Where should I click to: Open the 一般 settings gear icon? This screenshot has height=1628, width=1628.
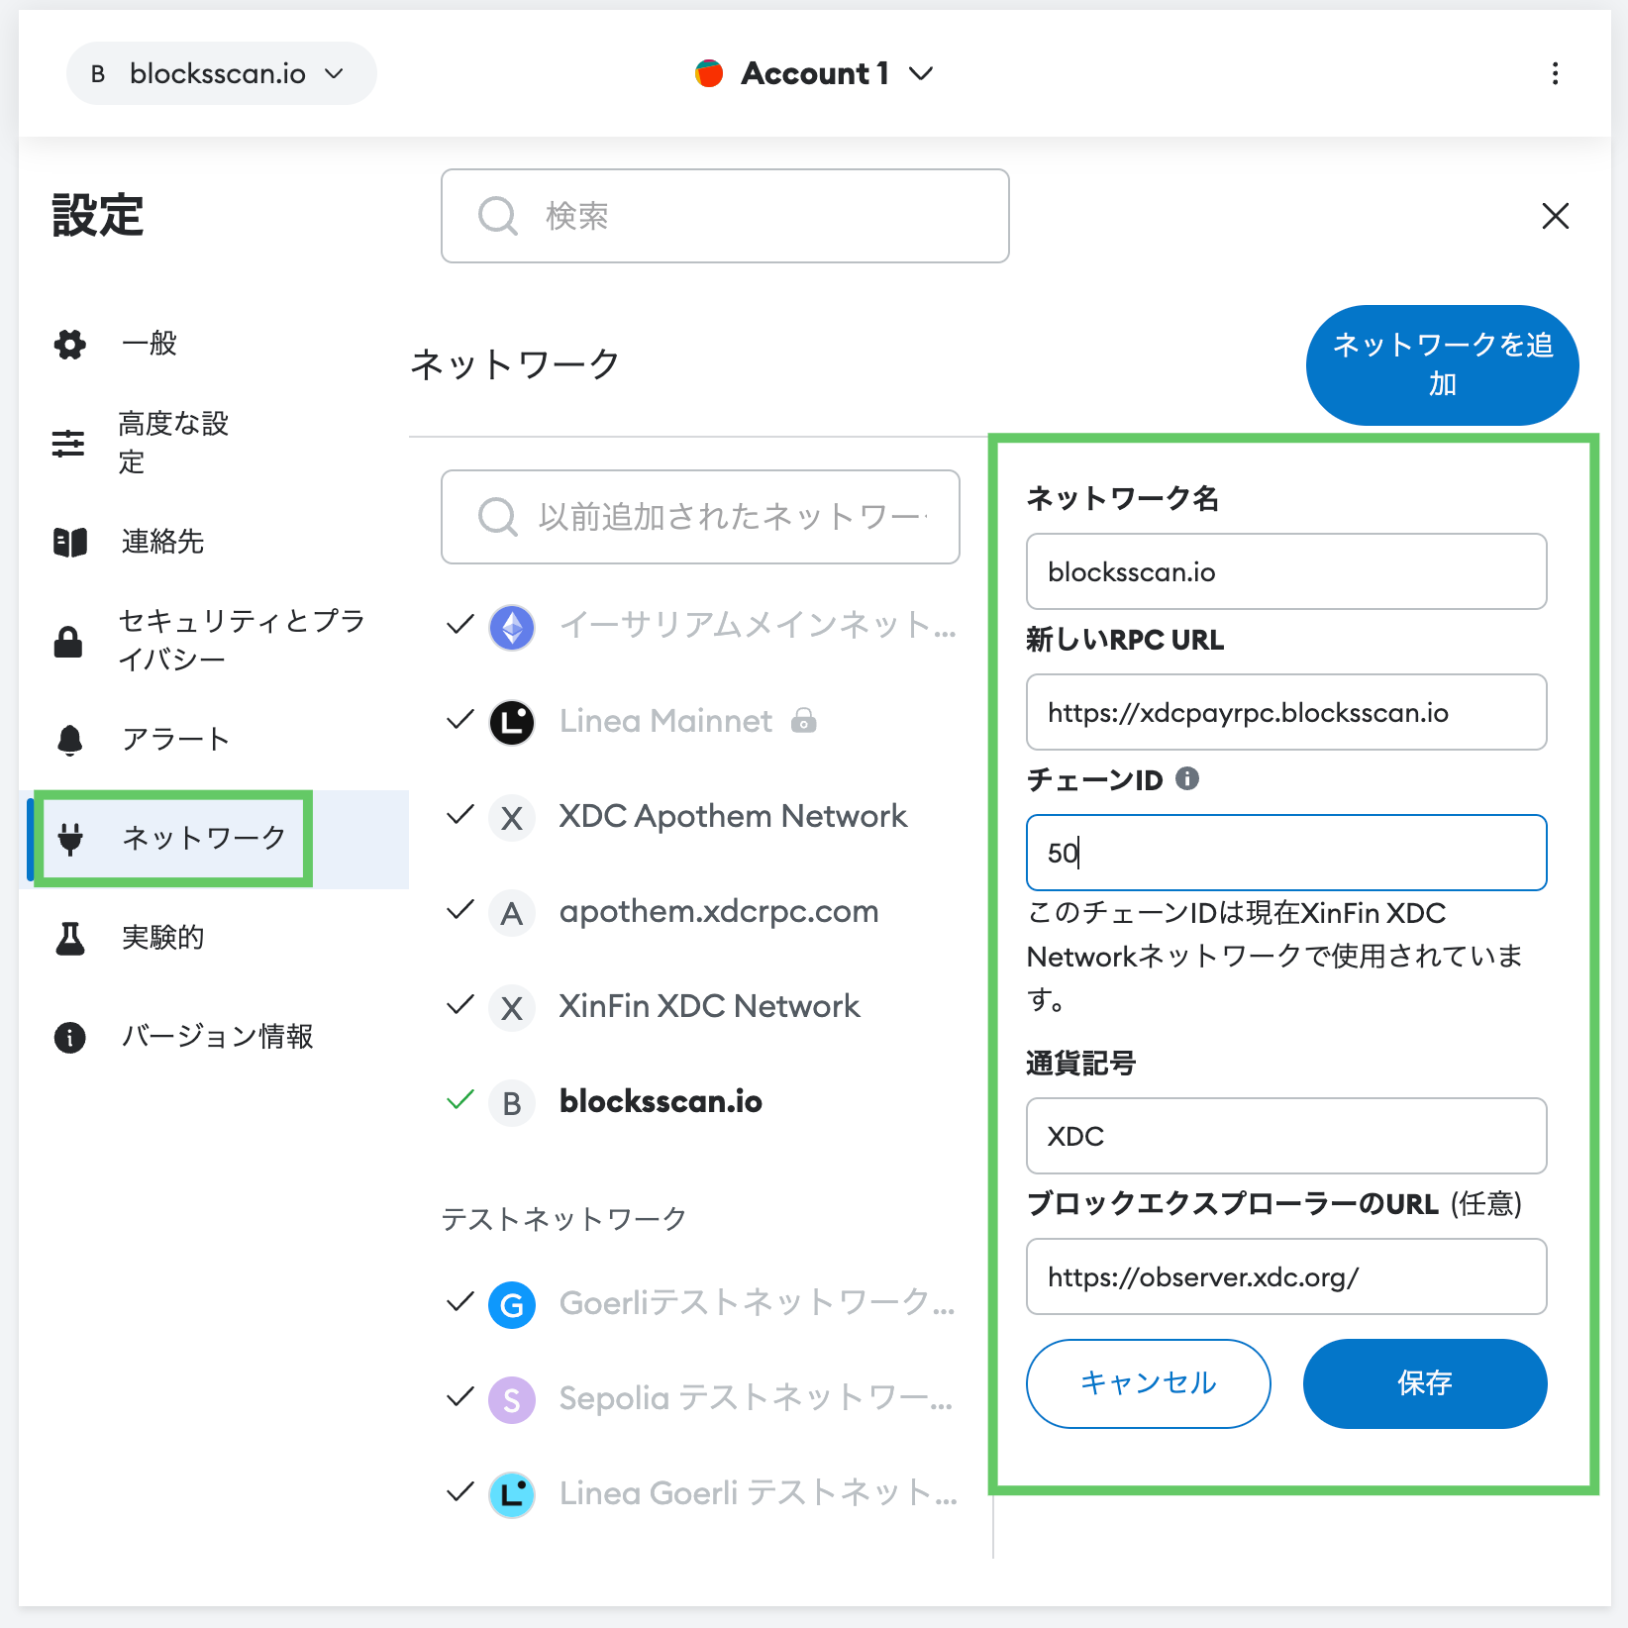[69, 345]
